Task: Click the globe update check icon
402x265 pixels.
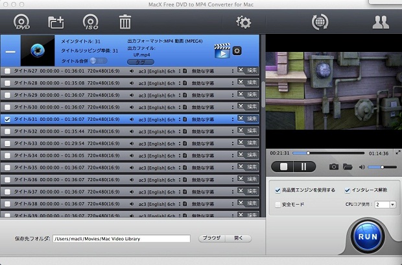Action: 320,22
